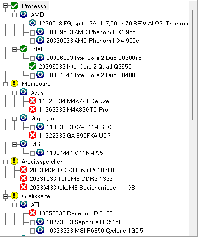Image resolution: width=198 pixels, height=237 pixels.
Task: Click the red X icon of takeMS Speicherriegel 1 GB
Action: point(23,187)
